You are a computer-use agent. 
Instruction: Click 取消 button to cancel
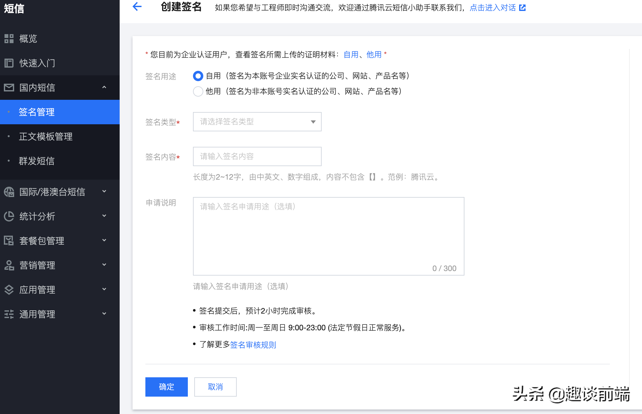[x=214, y=386]
